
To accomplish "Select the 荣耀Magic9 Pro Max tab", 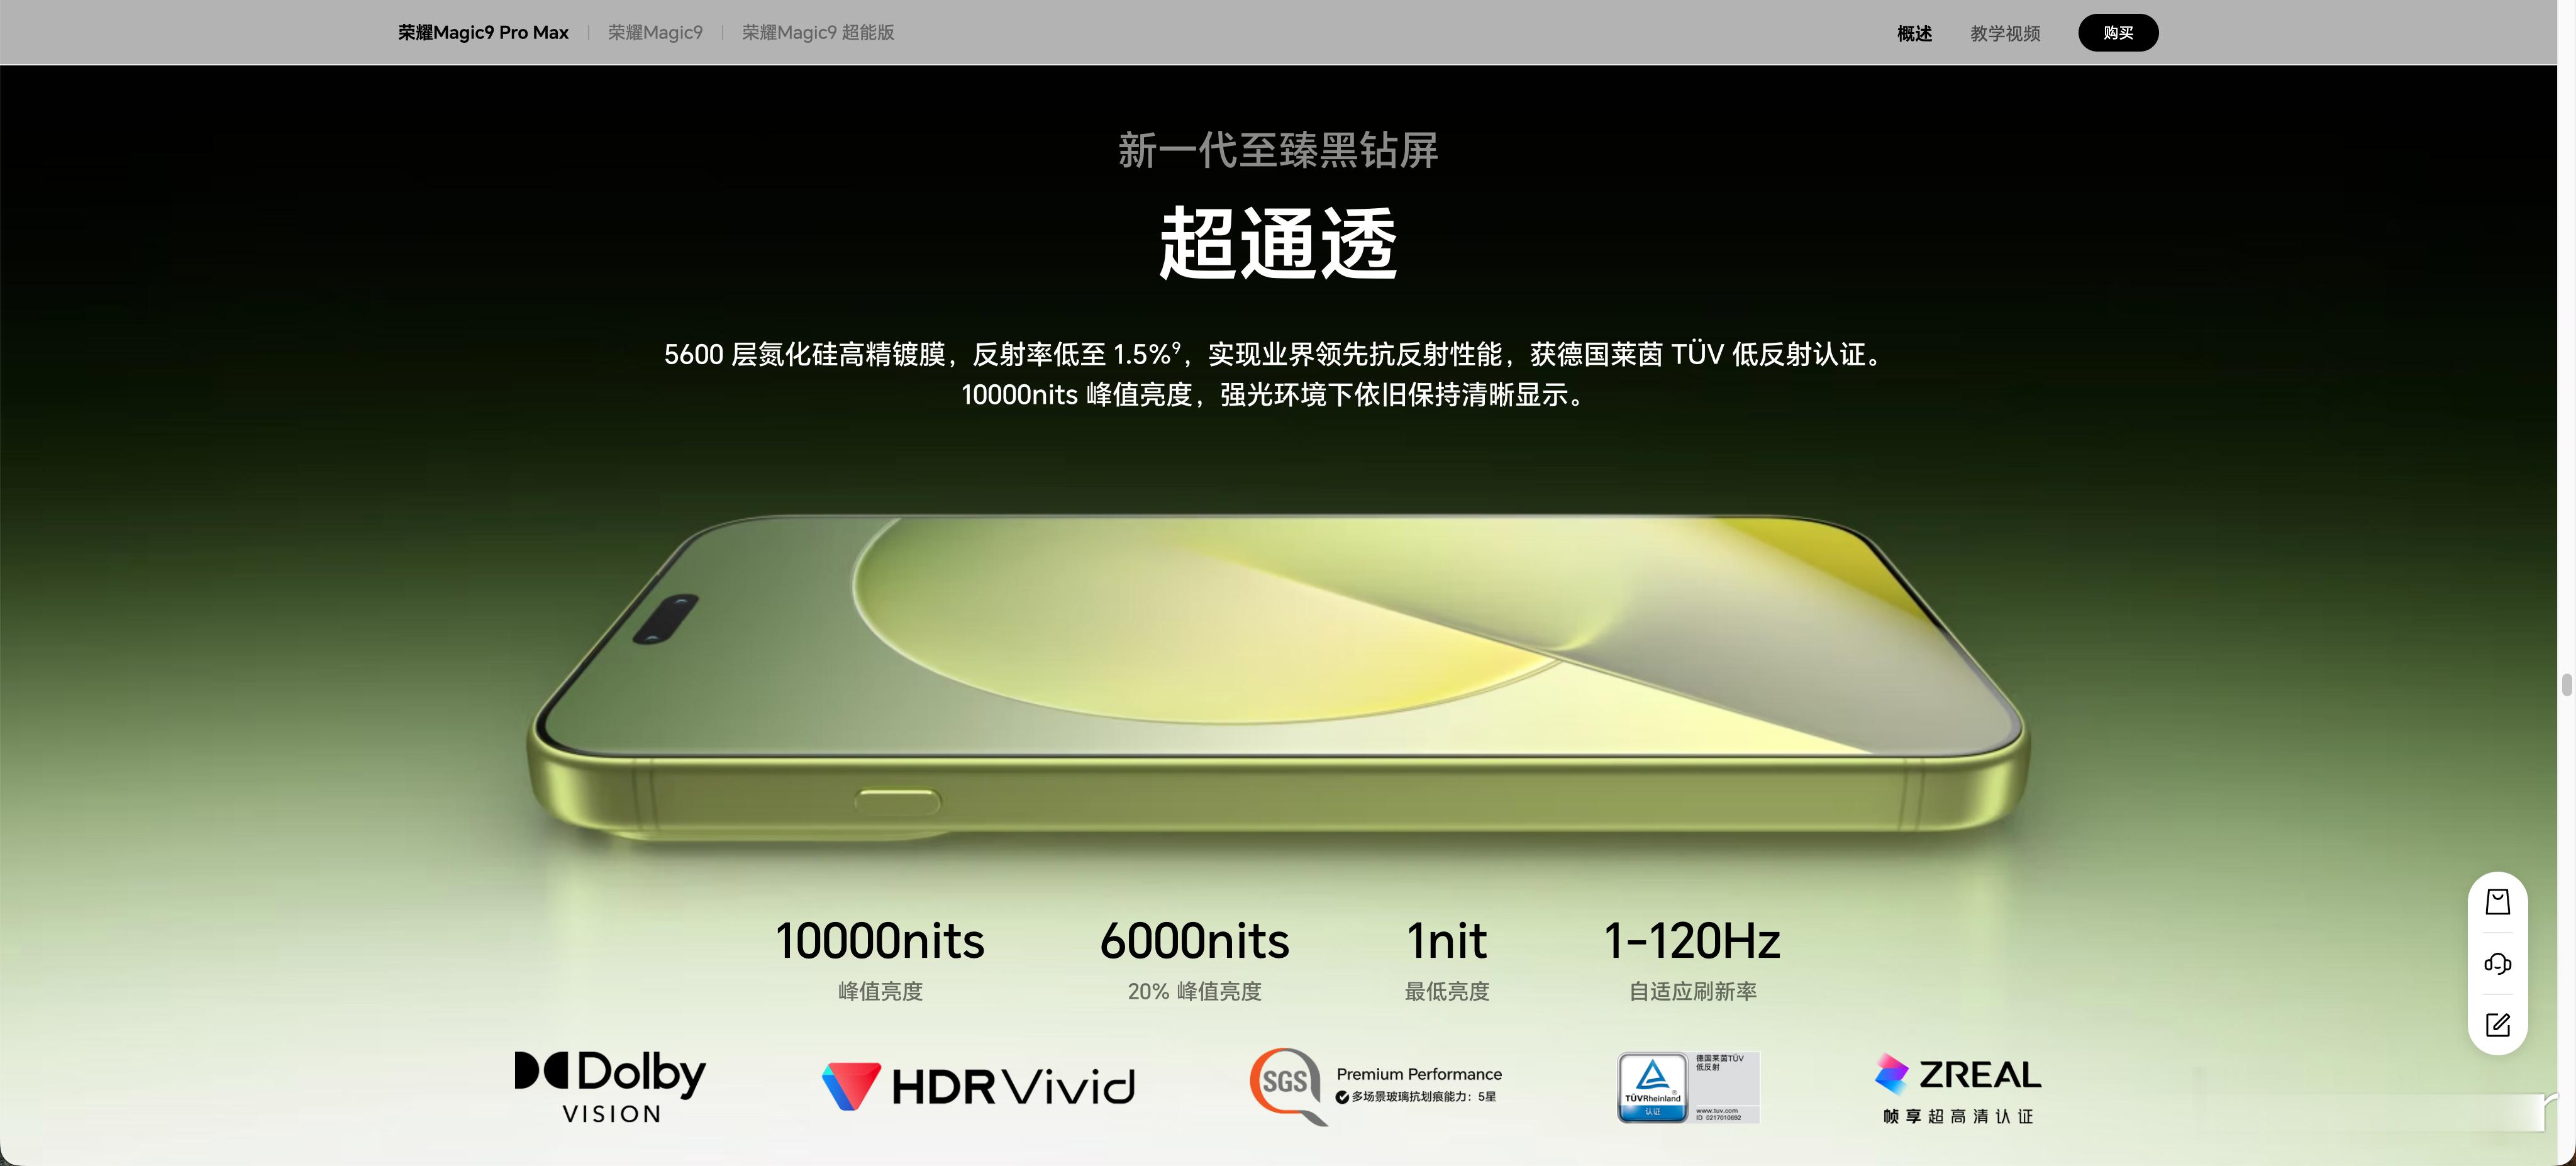I will (483, 32).
